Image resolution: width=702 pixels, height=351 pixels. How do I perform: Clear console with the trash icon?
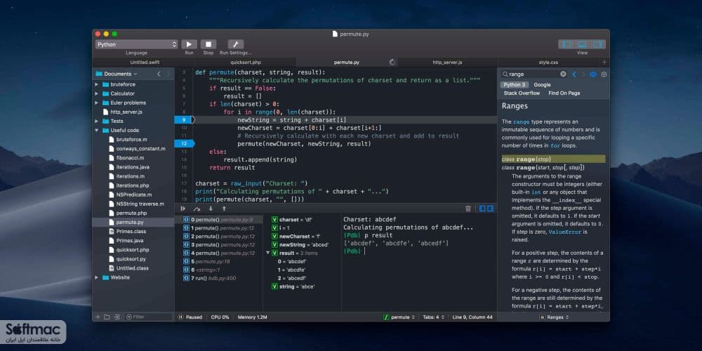468,208
